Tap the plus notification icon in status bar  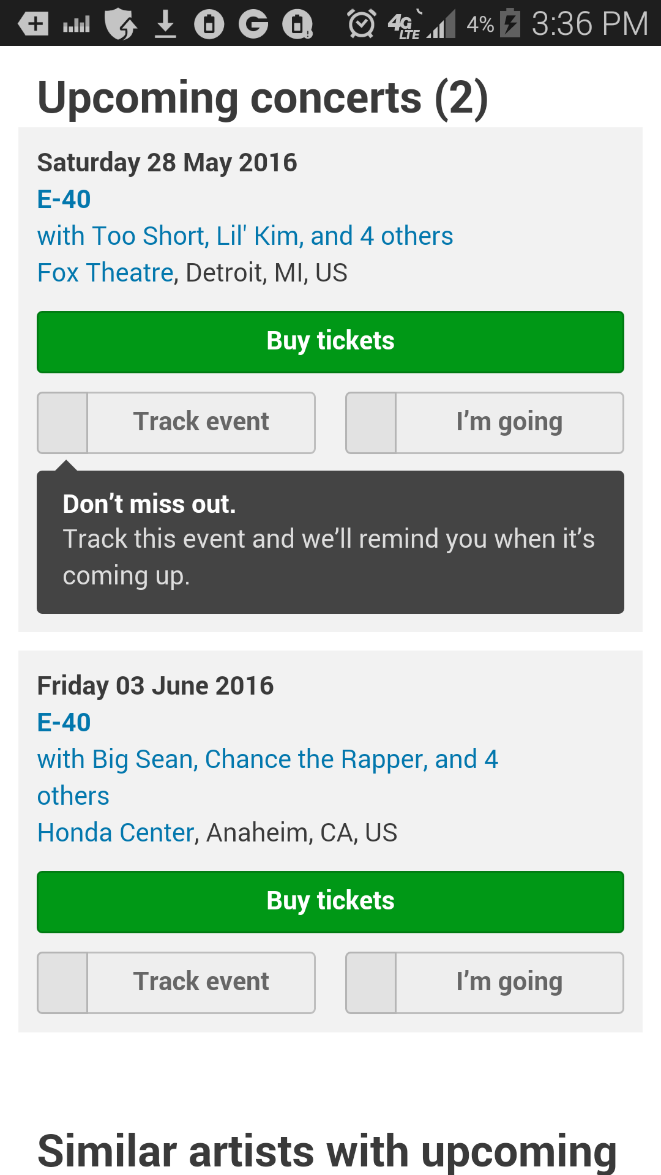33,24
